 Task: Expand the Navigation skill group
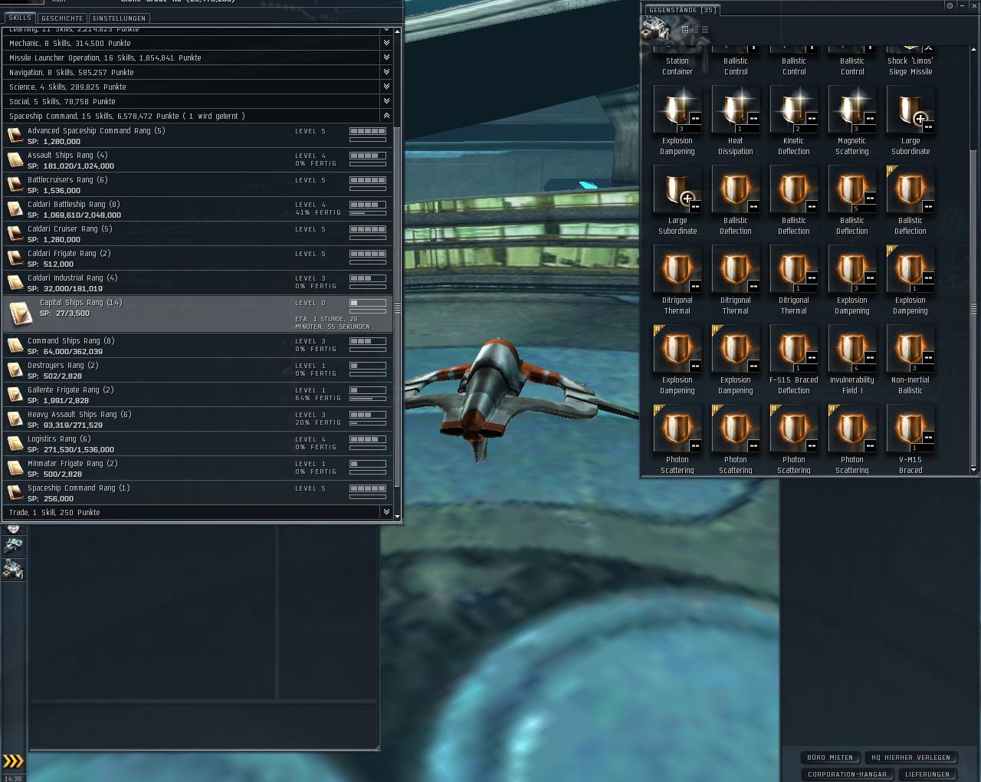tap(386, 72)
